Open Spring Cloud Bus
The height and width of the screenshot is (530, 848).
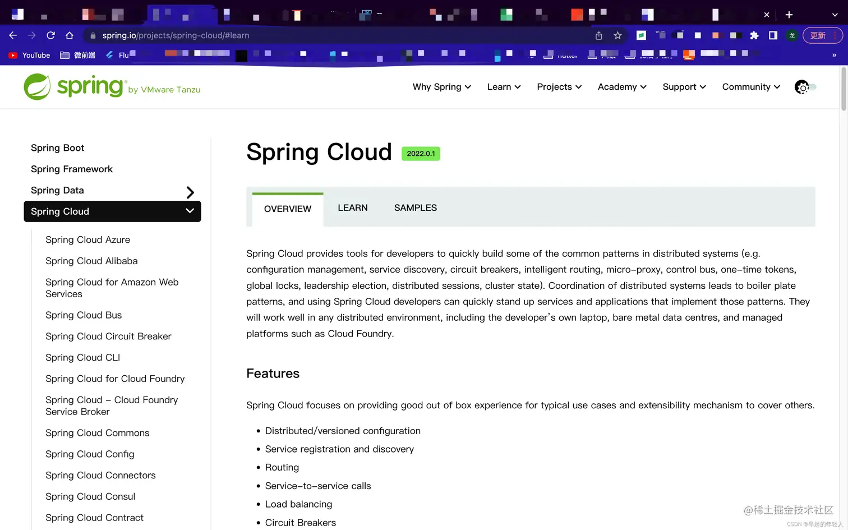84,315
